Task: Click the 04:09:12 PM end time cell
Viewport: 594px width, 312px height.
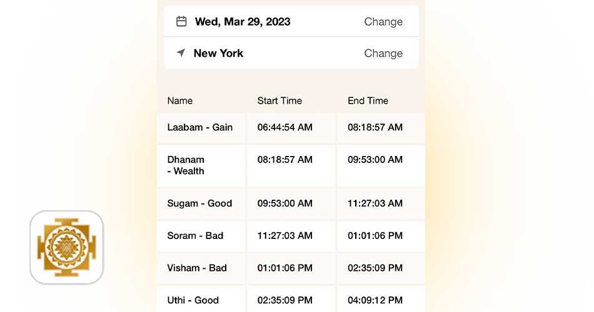Action: coord(375,300)
